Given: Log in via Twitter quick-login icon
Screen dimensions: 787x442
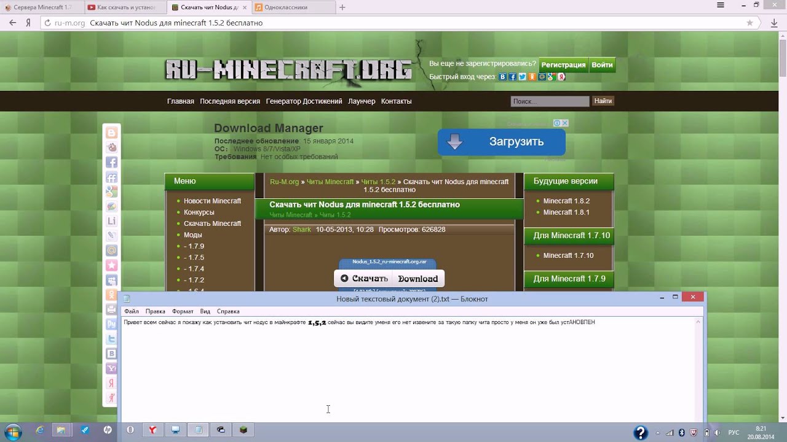Looking at the screenshot, I should [522, 77].
